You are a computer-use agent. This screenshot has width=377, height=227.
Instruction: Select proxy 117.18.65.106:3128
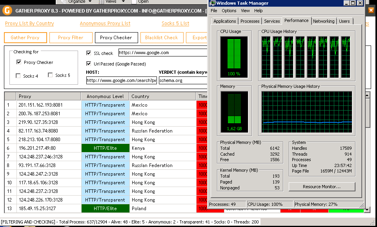click(38, 183)
